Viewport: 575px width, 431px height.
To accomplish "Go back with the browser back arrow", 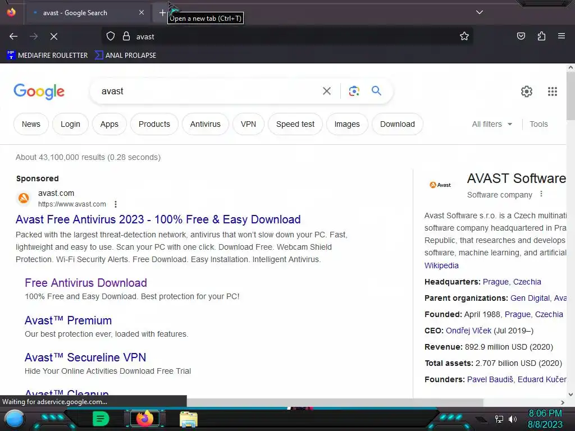I will [13, 36].
